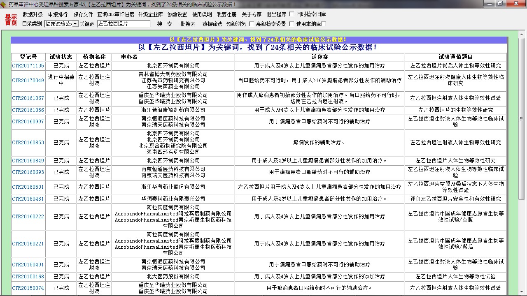Click the app icon in title bar
527x296 pixels.
pos(4,4)
